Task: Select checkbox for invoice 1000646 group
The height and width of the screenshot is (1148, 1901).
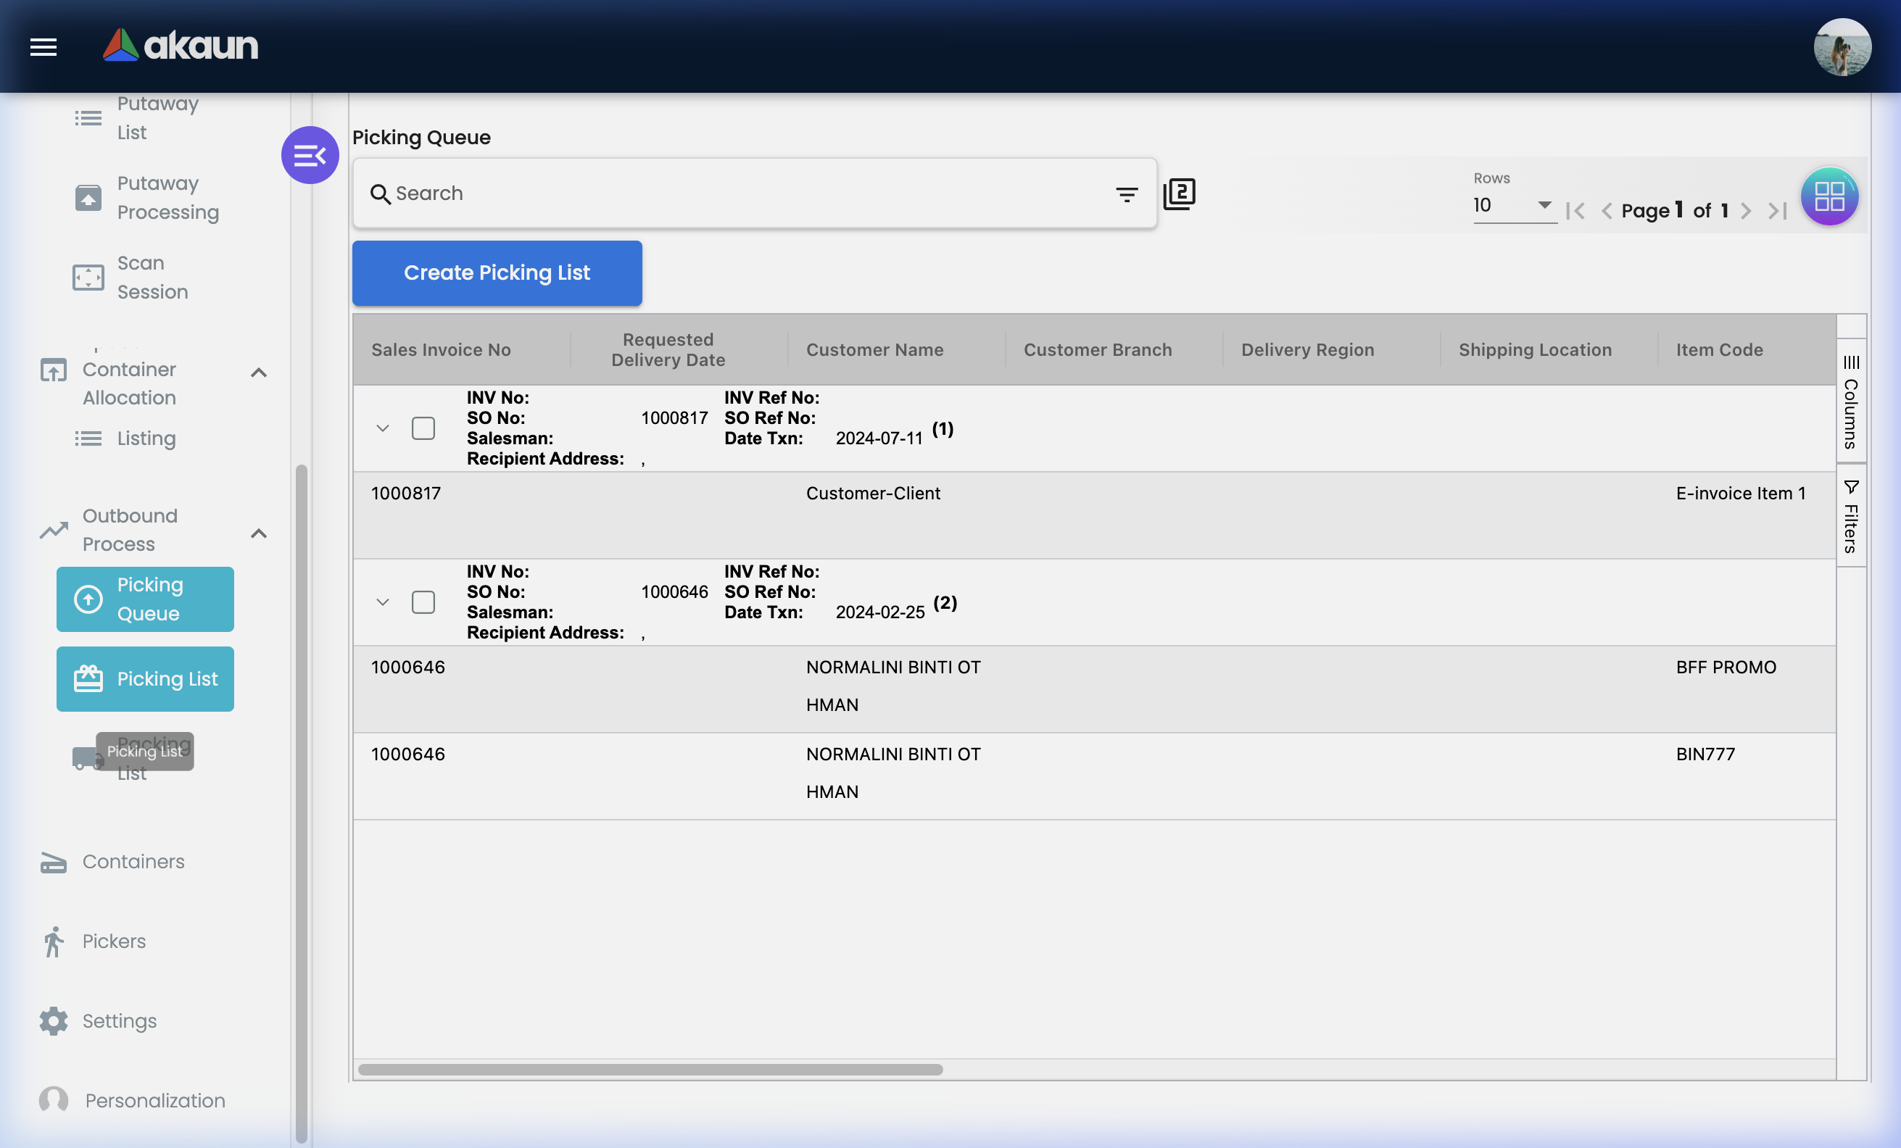Action: pyautogui.click(x=423, y=602)
